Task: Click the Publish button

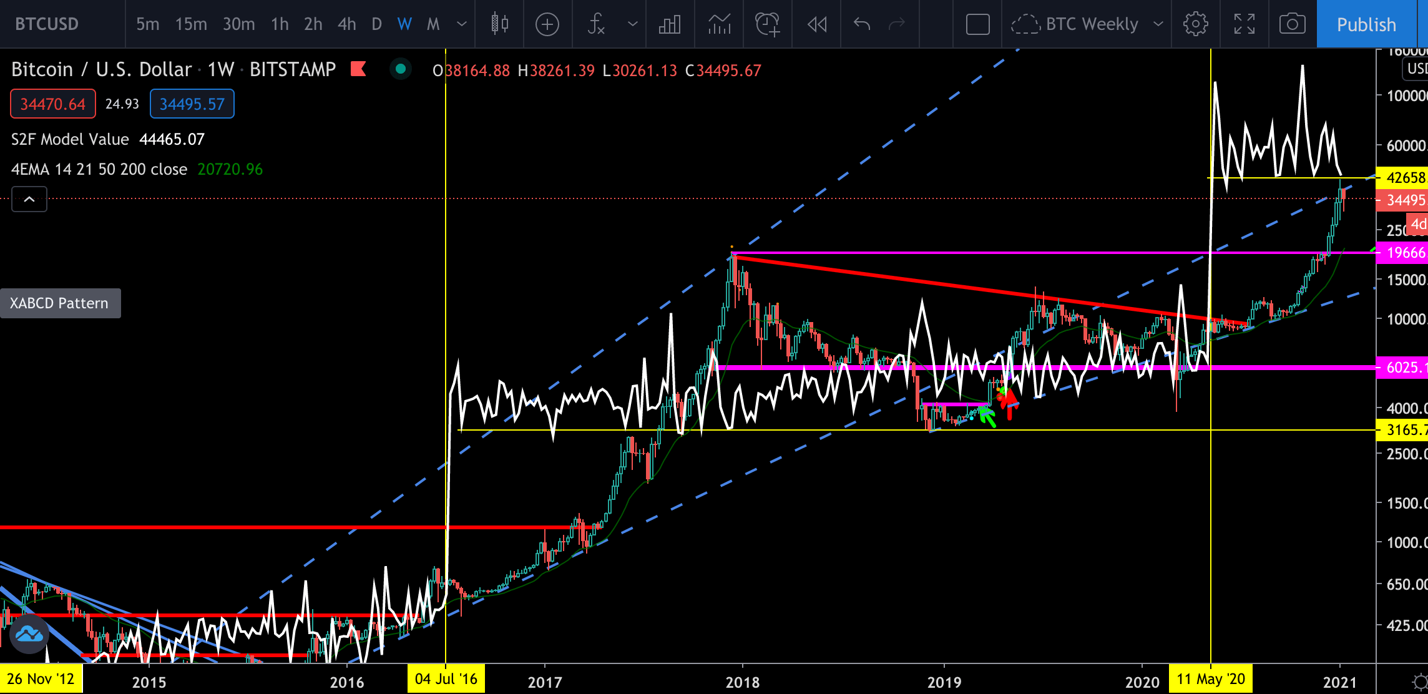Action: [x=1366, y=24]
